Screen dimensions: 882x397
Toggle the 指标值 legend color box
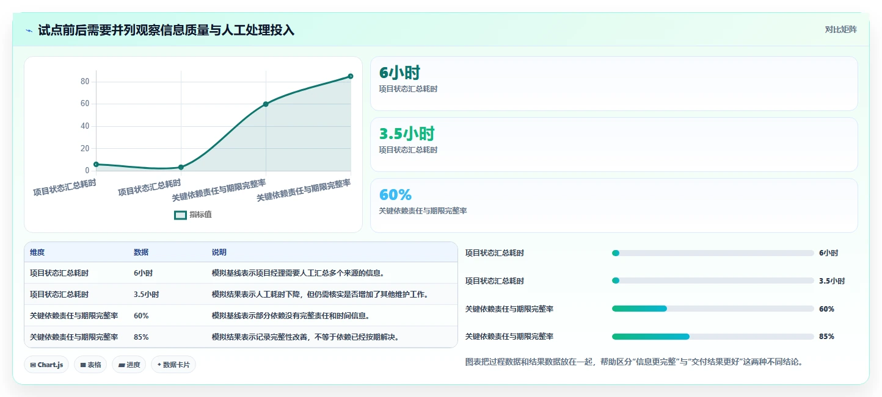click(180, 215)
